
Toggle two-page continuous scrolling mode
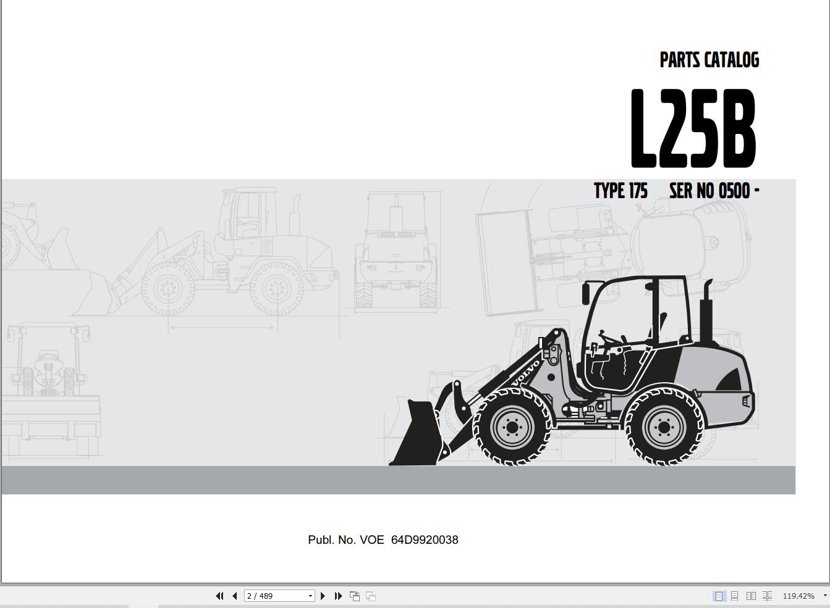pyautogui.click(x=767, y=596)
